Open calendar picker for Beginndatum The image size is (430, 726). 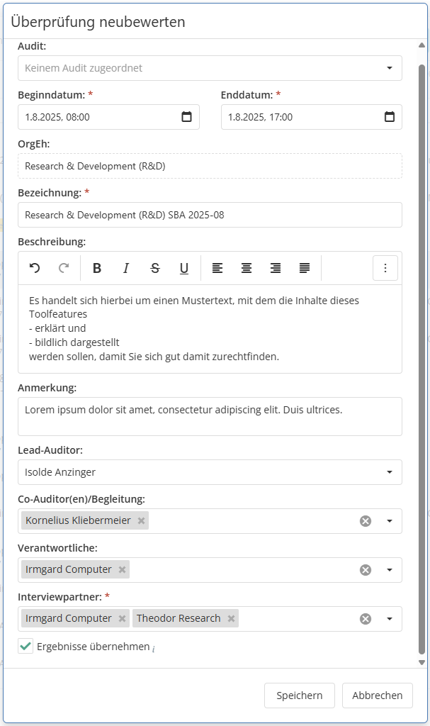[187, 117]
